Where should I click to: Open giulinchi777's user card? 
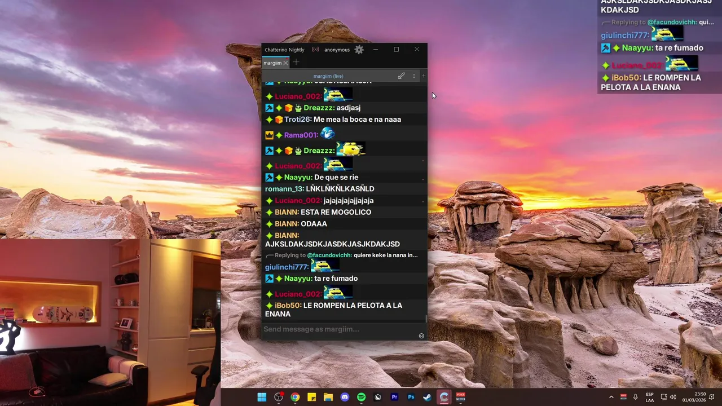click(x=287, y=267)
